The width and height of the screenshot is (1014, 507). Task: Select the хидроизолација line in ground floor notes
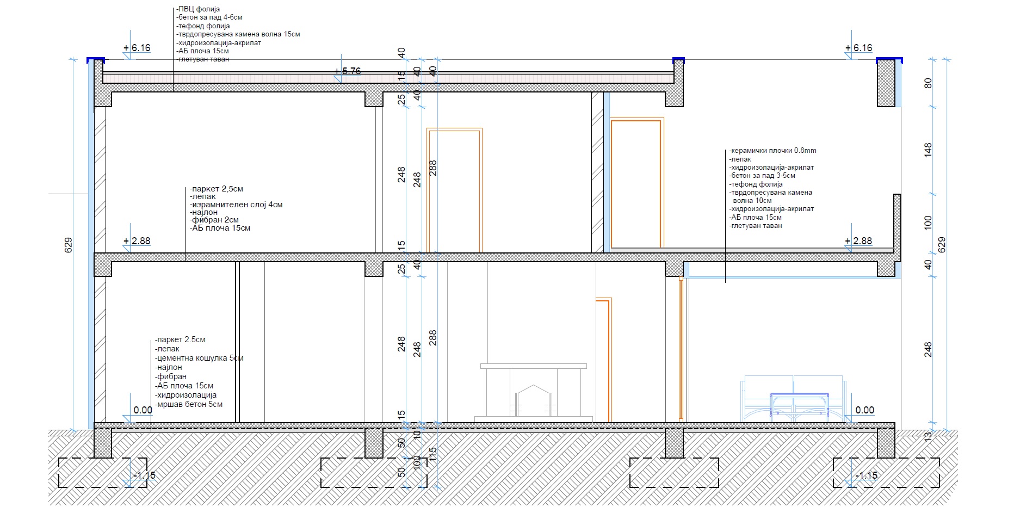pos(186,395)
